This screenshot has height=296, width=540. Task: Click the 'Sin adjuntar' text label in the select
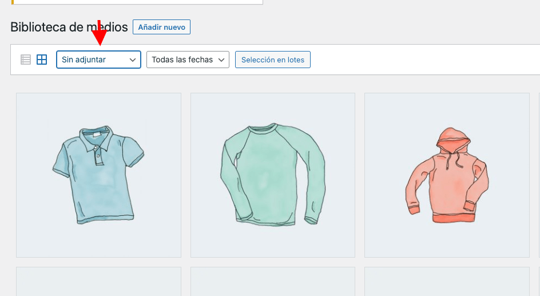click(84, 60)
